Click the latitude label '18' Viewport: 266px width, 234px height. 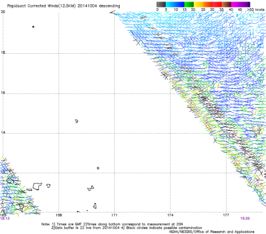pyautogui.click(x=3, y=53)
